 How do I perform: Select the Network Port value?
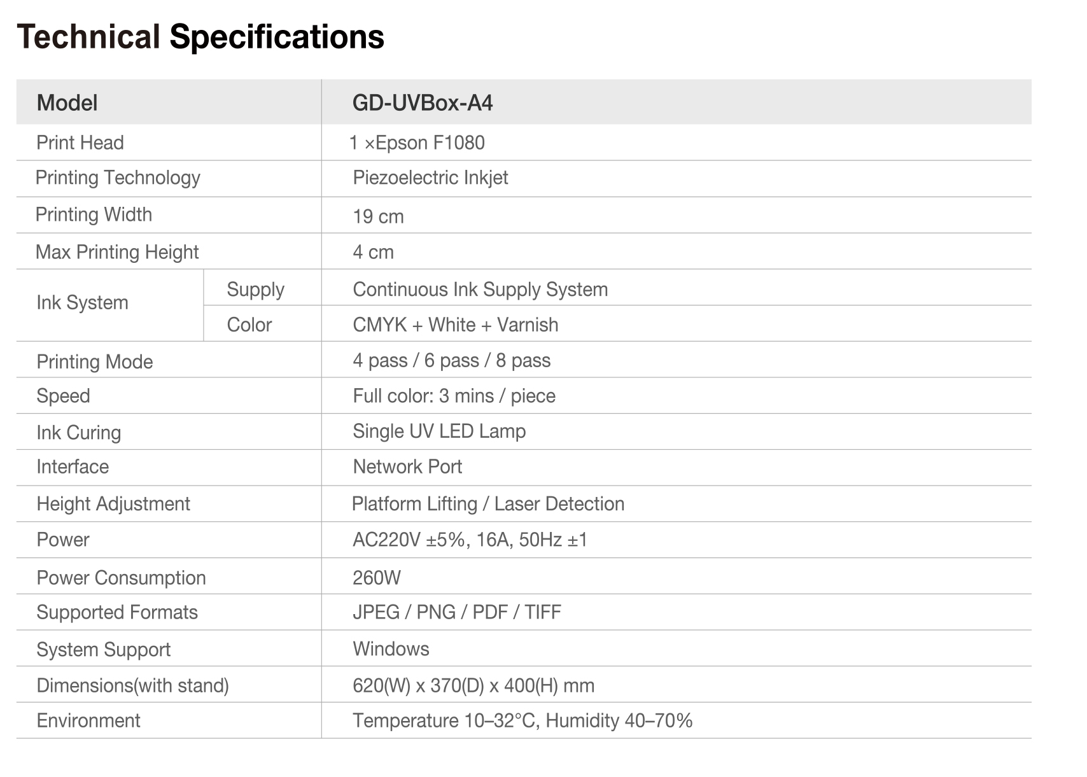pyautogui.click(x=407, y=467)
